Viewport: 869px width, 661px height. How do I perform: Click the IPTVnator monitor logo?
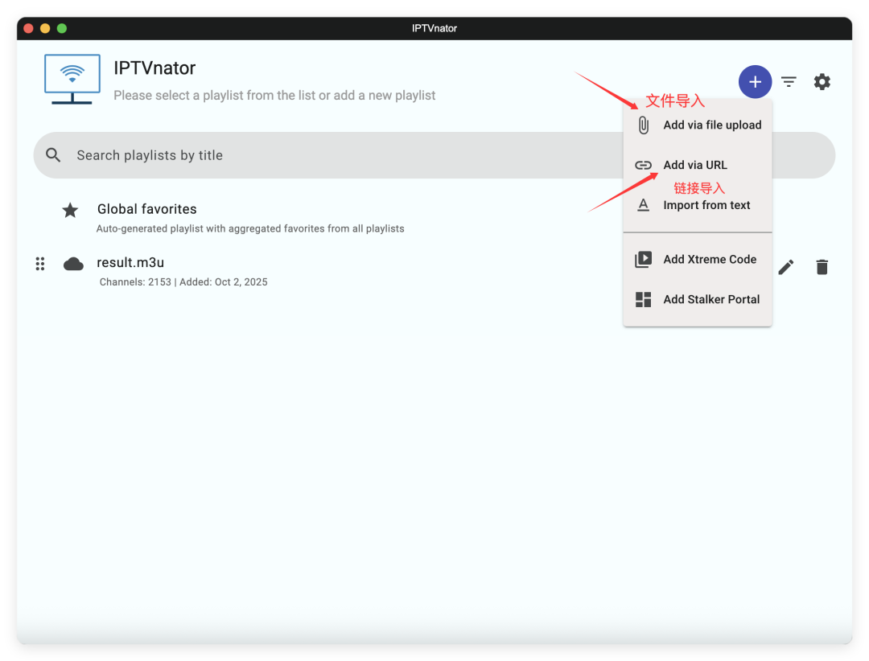[72, 80]
